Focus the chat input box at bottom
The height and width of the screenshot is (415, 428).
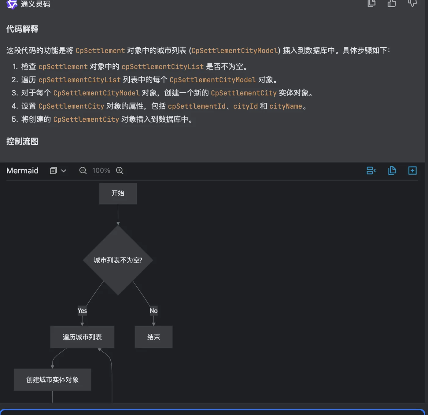coord(212,412)
